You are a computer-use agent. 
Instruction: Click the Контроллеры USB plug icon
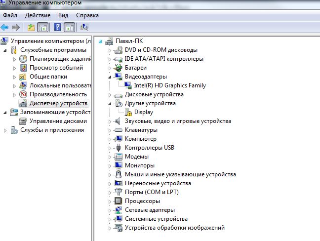119,148
